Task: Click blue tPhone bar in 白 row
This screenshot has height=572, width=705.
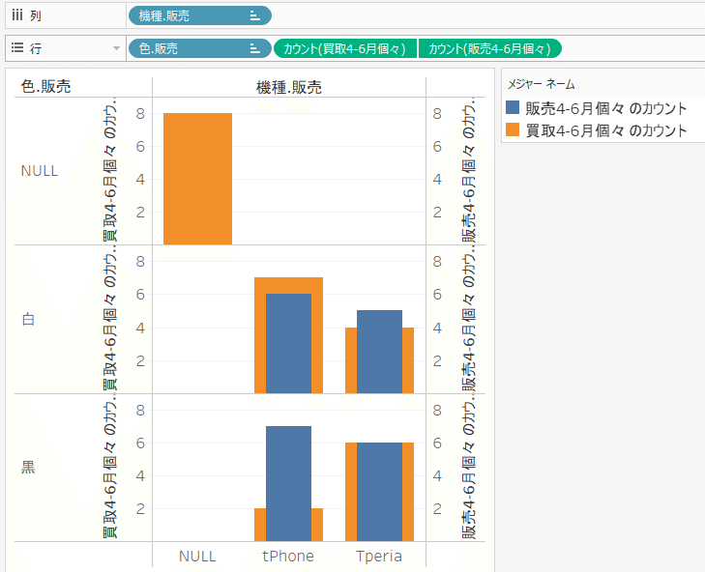Action: tap(288, 344)
